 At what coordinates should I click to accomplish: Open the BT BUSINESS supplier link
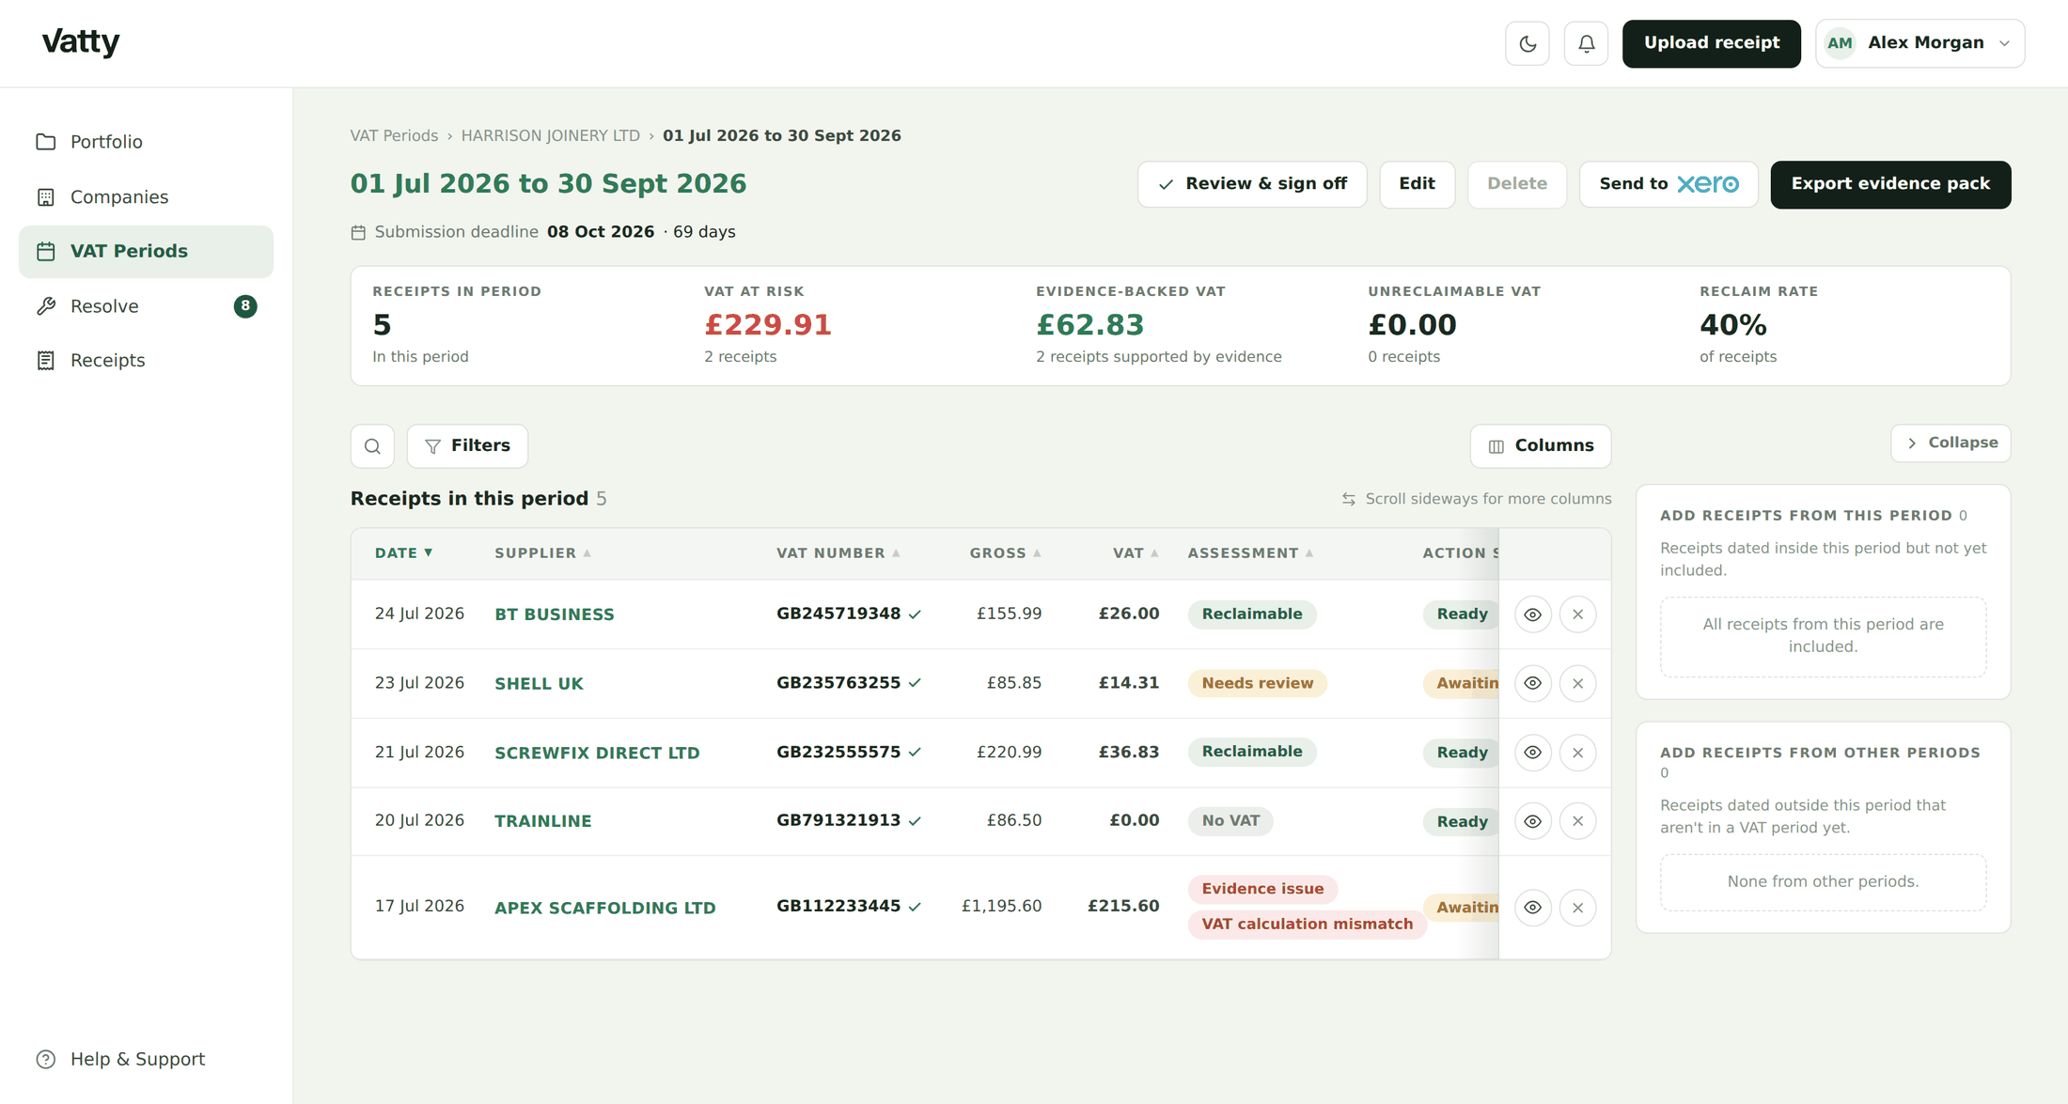pos(555,614)
